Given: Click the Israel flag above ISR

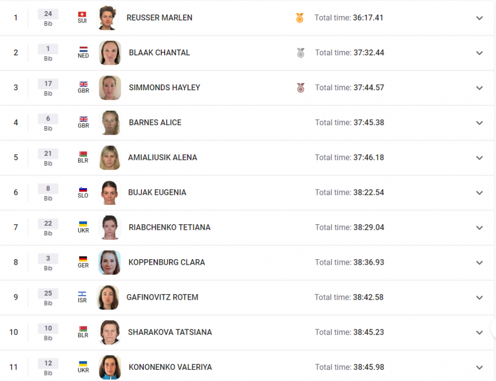Looking at the screenshot, I should click(x=82, y=294).
